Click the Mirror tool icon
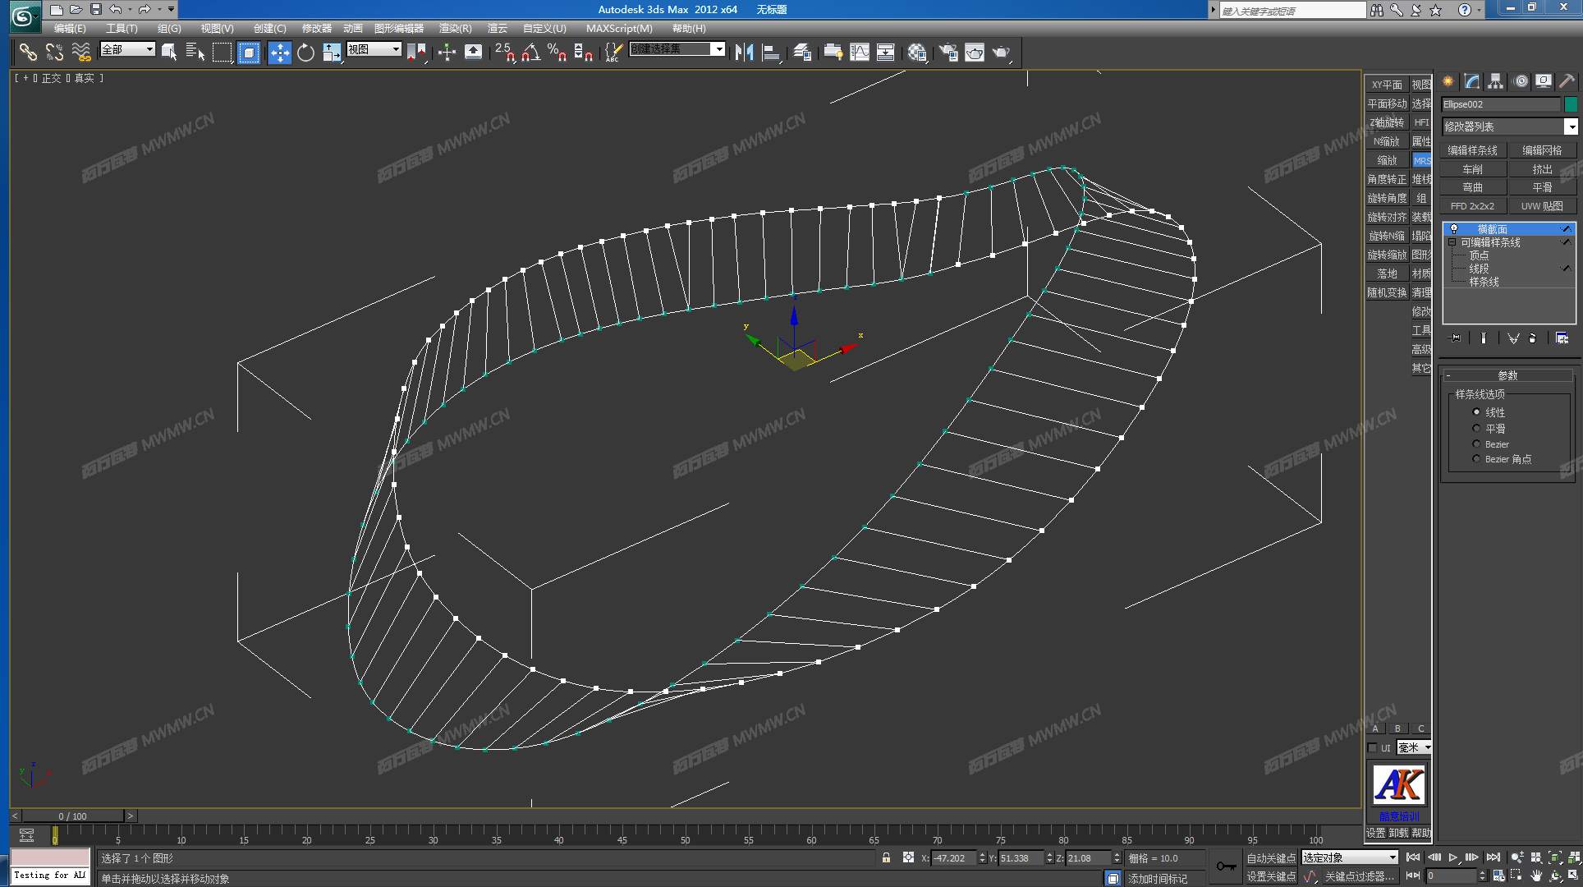The image size is (1583, 887). click(745, 53)
